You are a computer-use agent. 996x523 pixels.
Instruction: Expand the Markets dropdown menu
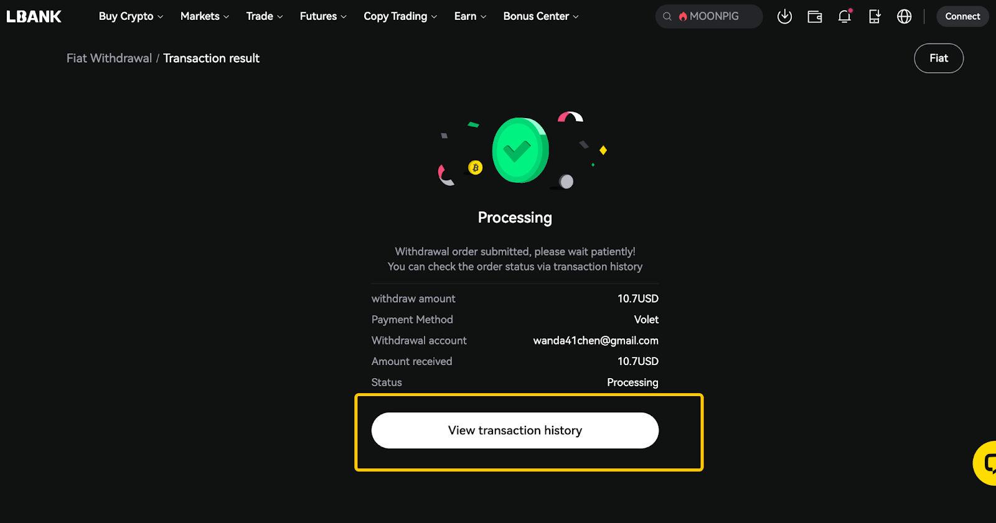point(205,16)
